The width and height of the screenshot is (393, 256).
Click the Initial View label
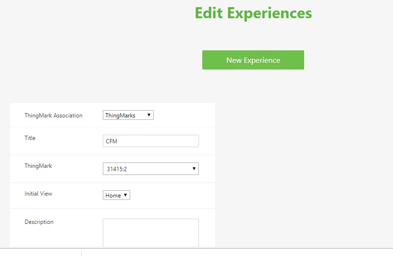pyautogui.click(x=38, y=194)
